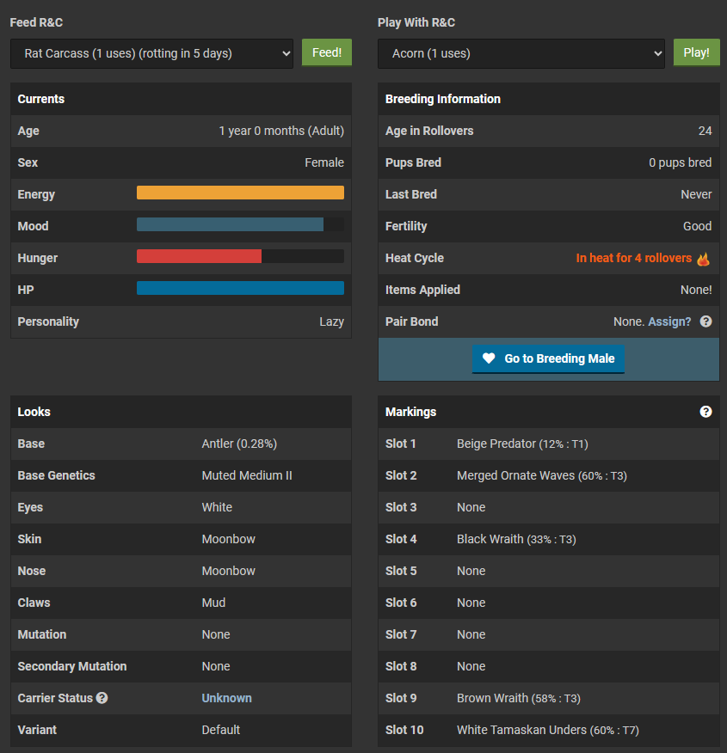
Task: Click the 'Moonbow' skin value
Action: [228, 539]
